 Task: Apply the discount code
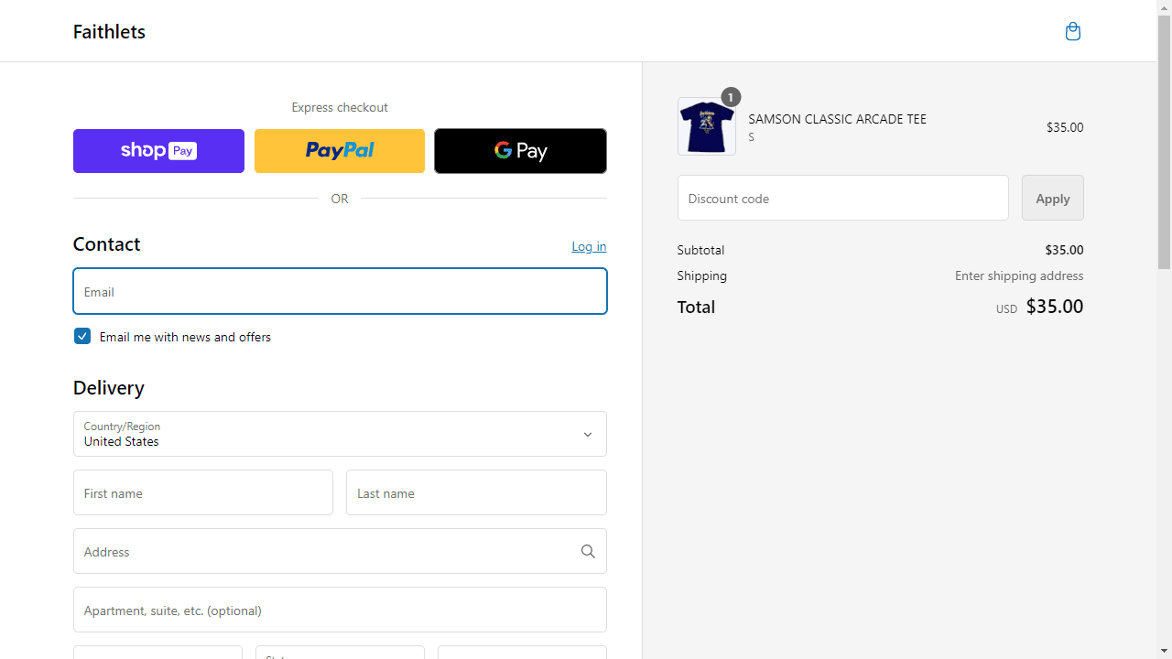[1053, 198]
